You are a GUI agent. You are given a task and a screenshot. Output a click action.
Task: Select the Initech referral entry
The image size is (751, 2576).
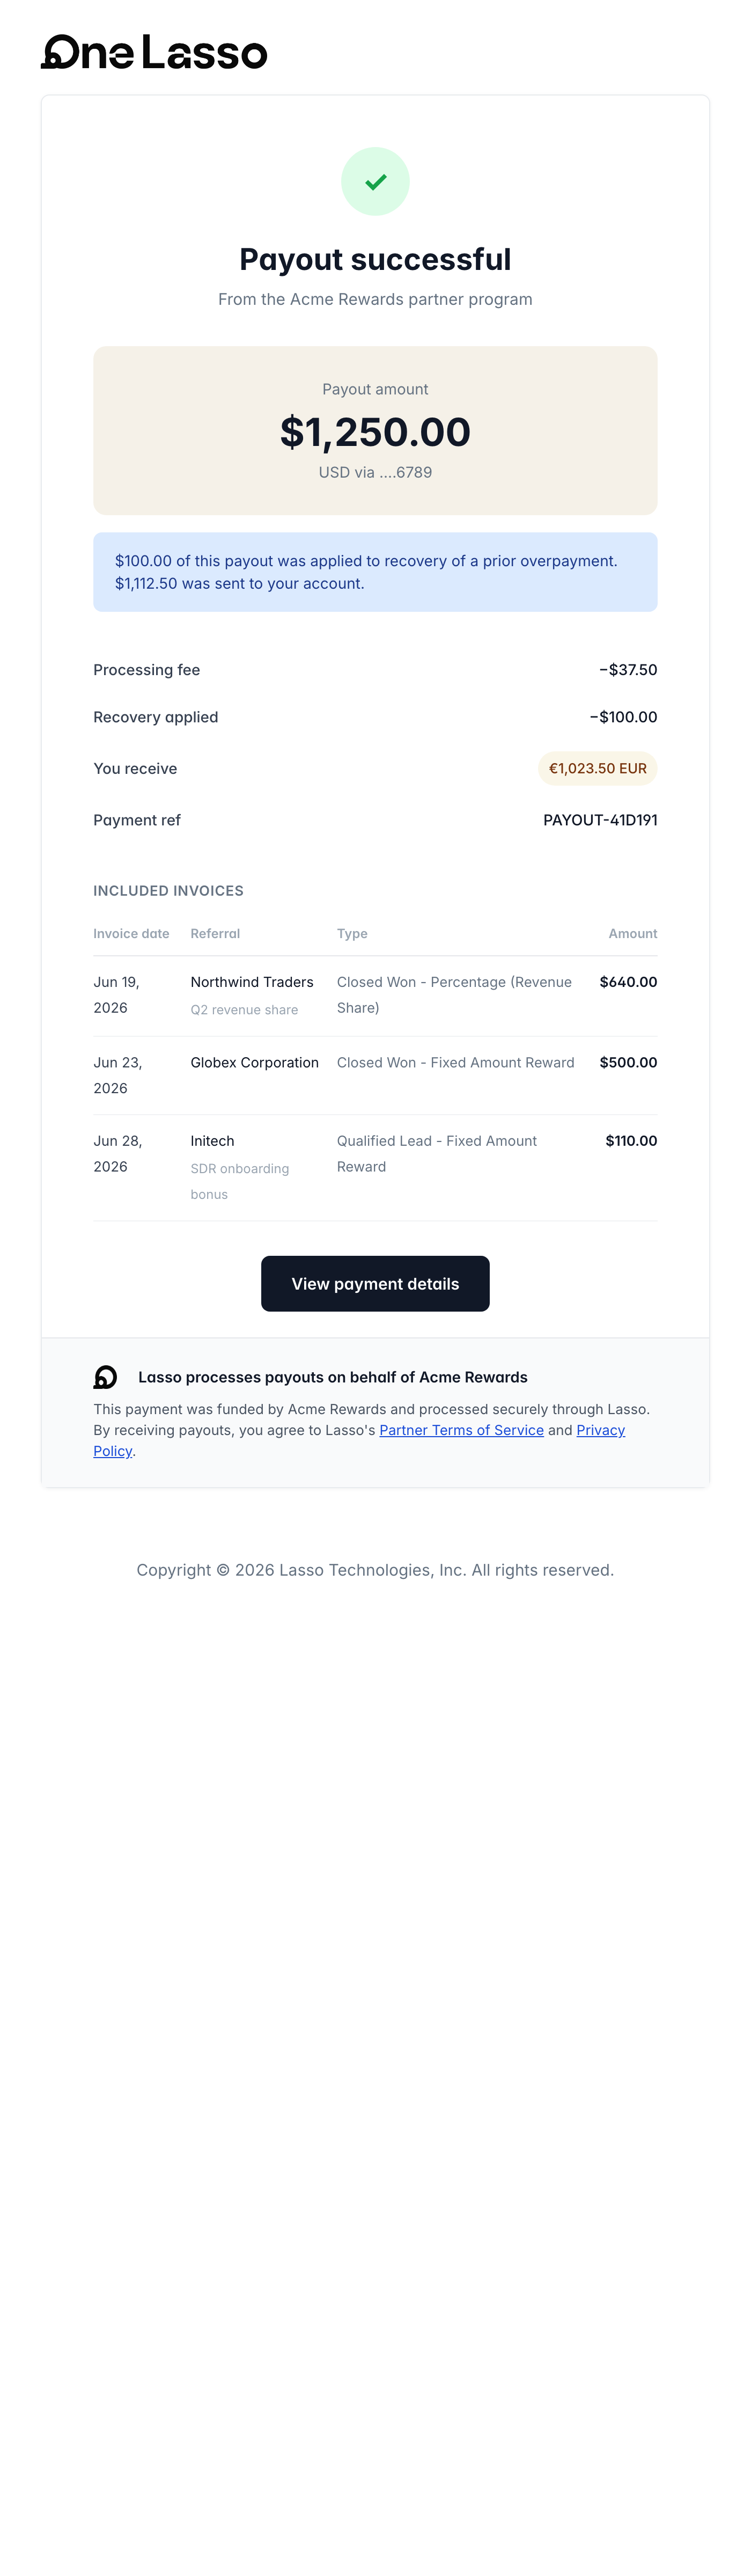point(212,1141)
